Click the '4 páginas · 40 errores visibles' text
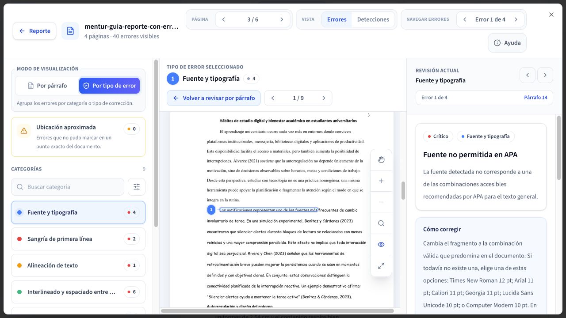566x318 pixels. pos(122,36)
